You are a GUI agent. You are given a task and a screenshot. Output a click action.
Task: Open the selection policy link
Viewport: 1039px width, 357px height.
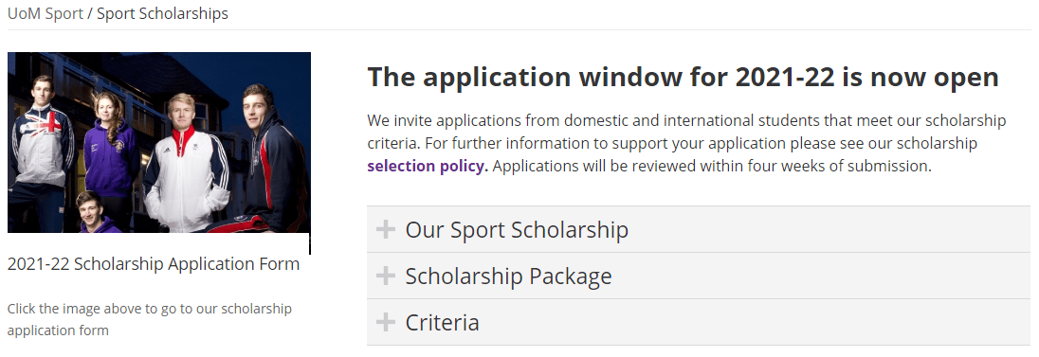(428, 166)
